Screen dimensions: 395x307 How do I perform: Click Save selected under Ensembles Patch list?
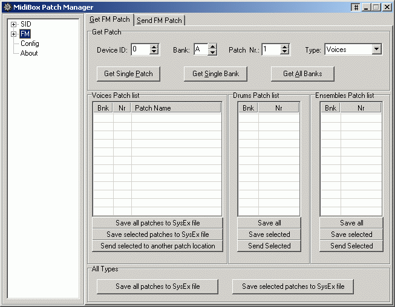click(351, 234)
